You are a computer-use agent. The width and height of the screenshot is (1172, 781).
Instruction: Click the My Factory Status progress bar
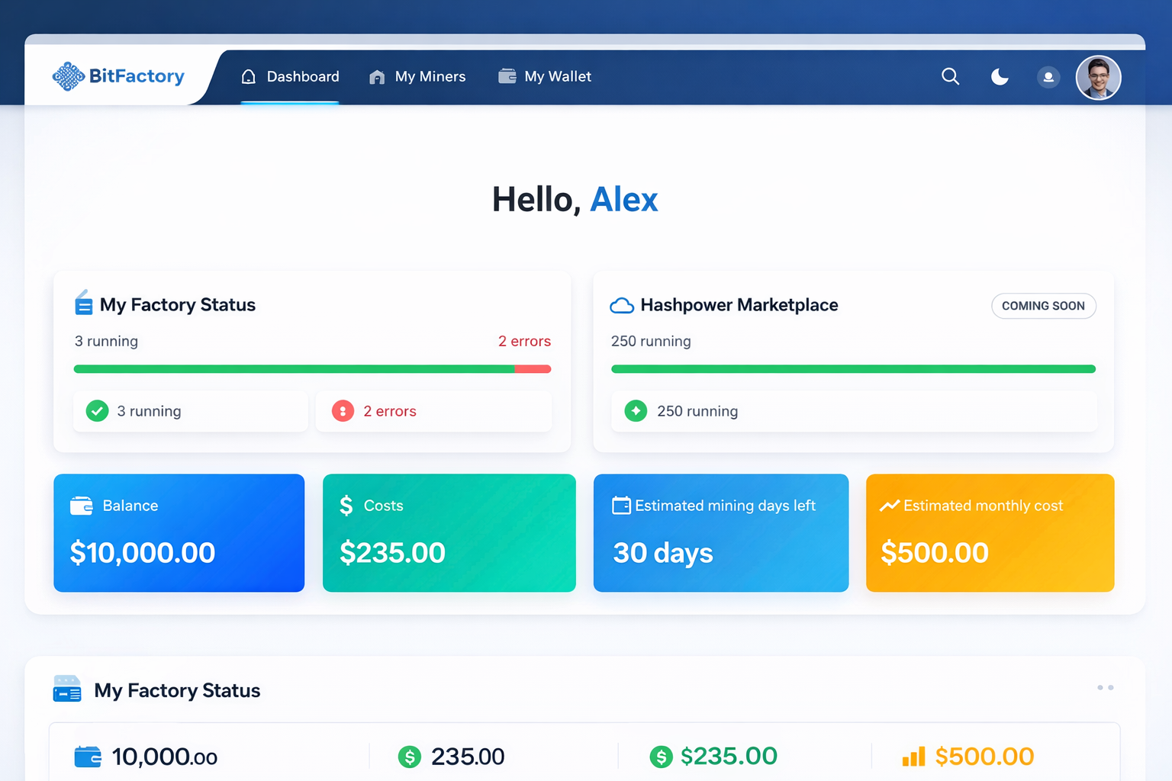point(312,369)
